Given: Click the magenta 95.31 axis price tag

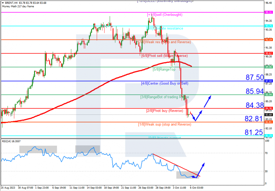Looking at the screenshot, I should click(x=269, y=12).
